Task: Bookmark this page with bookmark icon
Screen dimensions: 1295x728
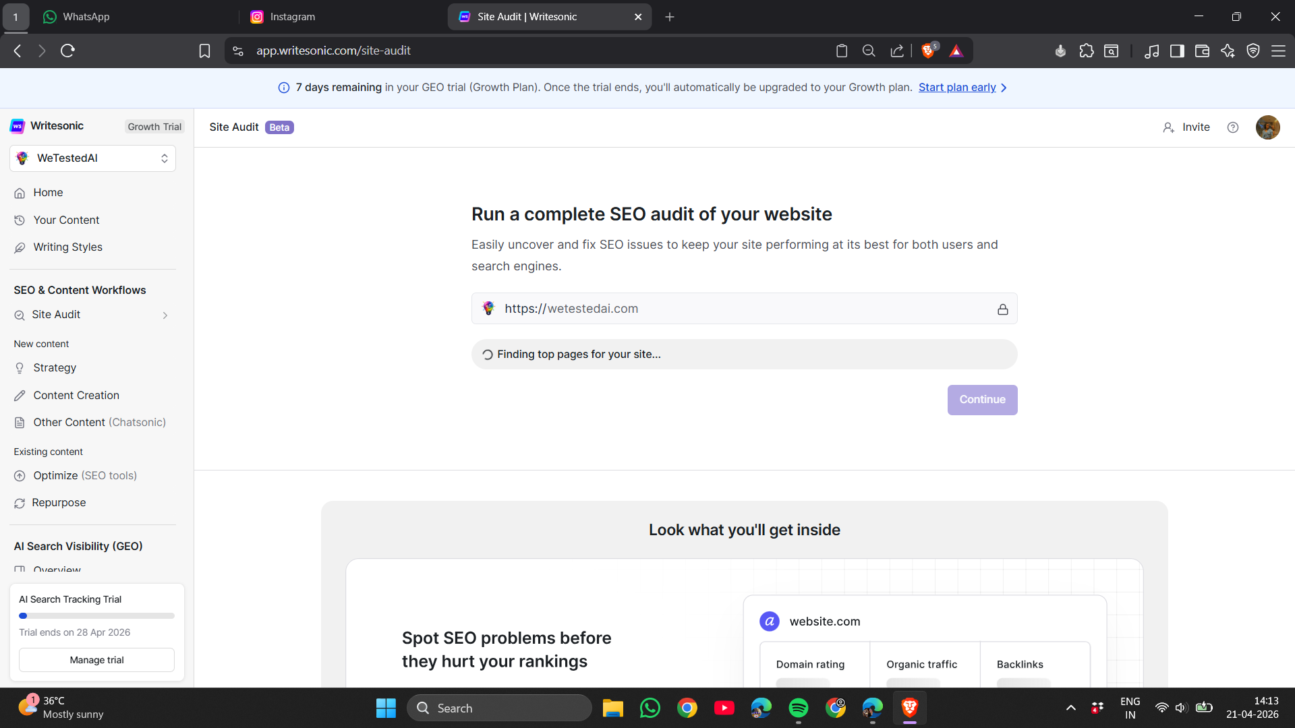Action: click(x=204, y=51)
